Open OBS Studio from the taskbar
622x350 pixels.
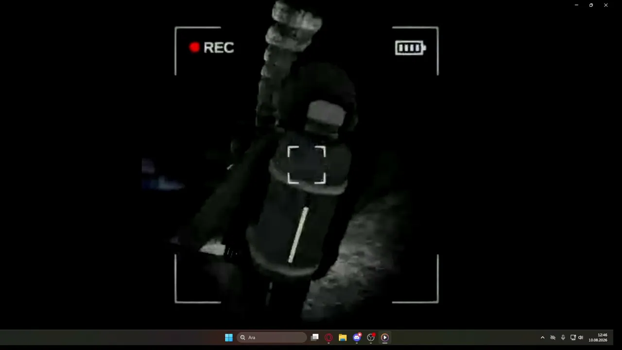pos(371,337)
